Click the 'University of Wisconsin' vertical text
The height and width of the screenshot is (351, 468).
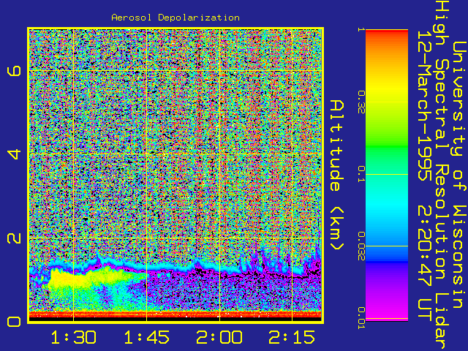pos(459,175)
